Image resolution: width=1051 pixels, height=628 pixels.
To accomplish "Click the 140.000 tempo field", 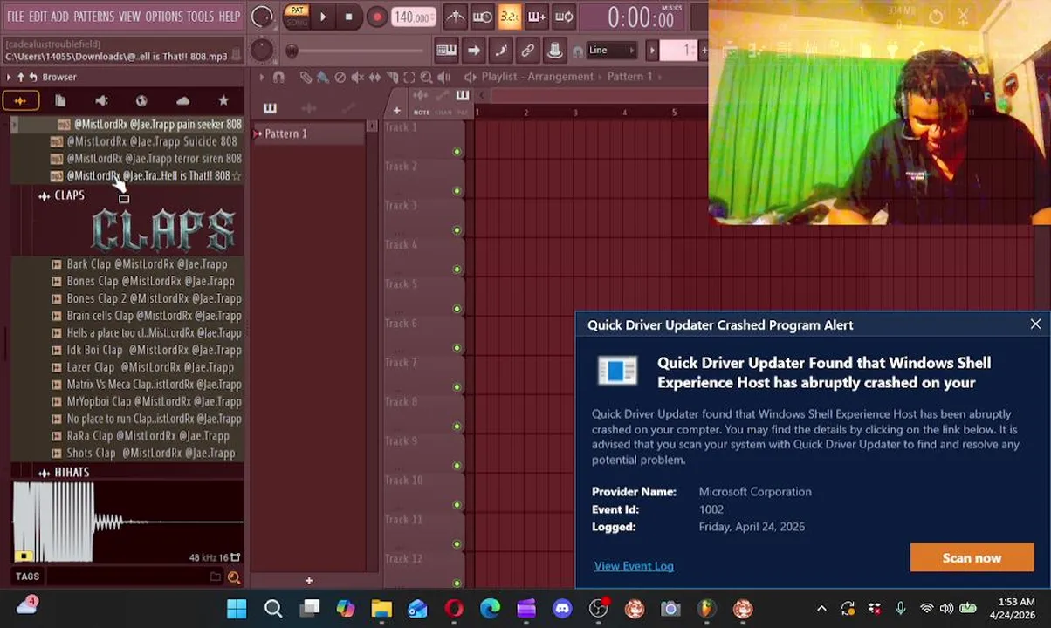I will coord(413,17).
